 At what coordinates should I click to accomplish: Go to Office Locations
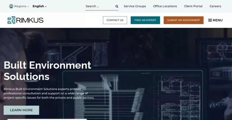pyautogui.click(x=165, y=6)
